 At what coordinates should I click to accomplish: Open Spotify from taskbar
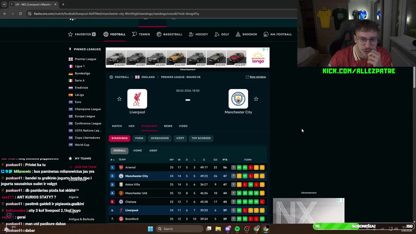[x=237, y=229]
